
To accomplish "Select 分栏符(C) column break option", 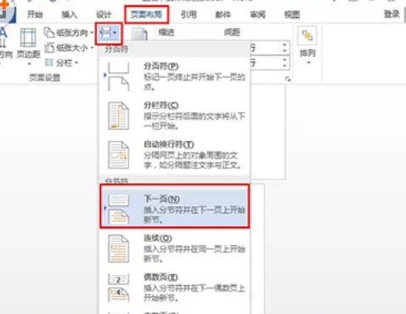I will 174,115.
